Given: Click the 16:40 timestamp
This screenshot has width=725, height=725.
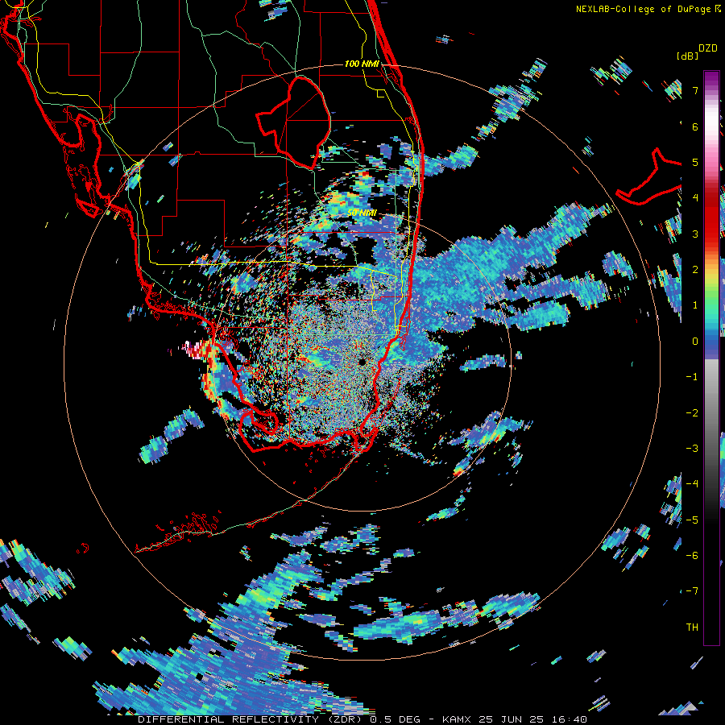Looking at the screenshot, I should click(x=568, y=719).
